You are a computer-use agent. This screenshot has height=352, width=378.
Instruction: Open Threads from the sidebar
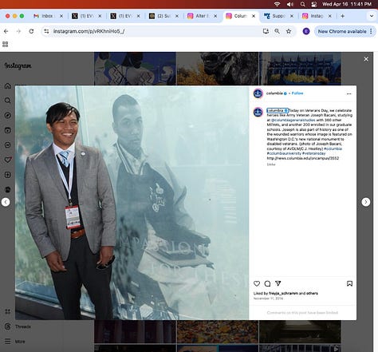tap(18, 326)
